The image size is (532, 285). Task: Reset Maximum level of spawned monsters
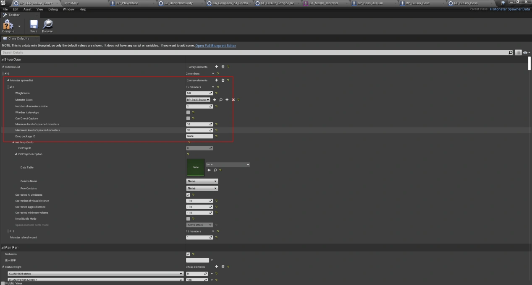coord(217,130)
